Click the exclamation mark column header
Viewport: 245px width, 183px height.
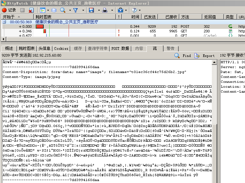point(119,17)
